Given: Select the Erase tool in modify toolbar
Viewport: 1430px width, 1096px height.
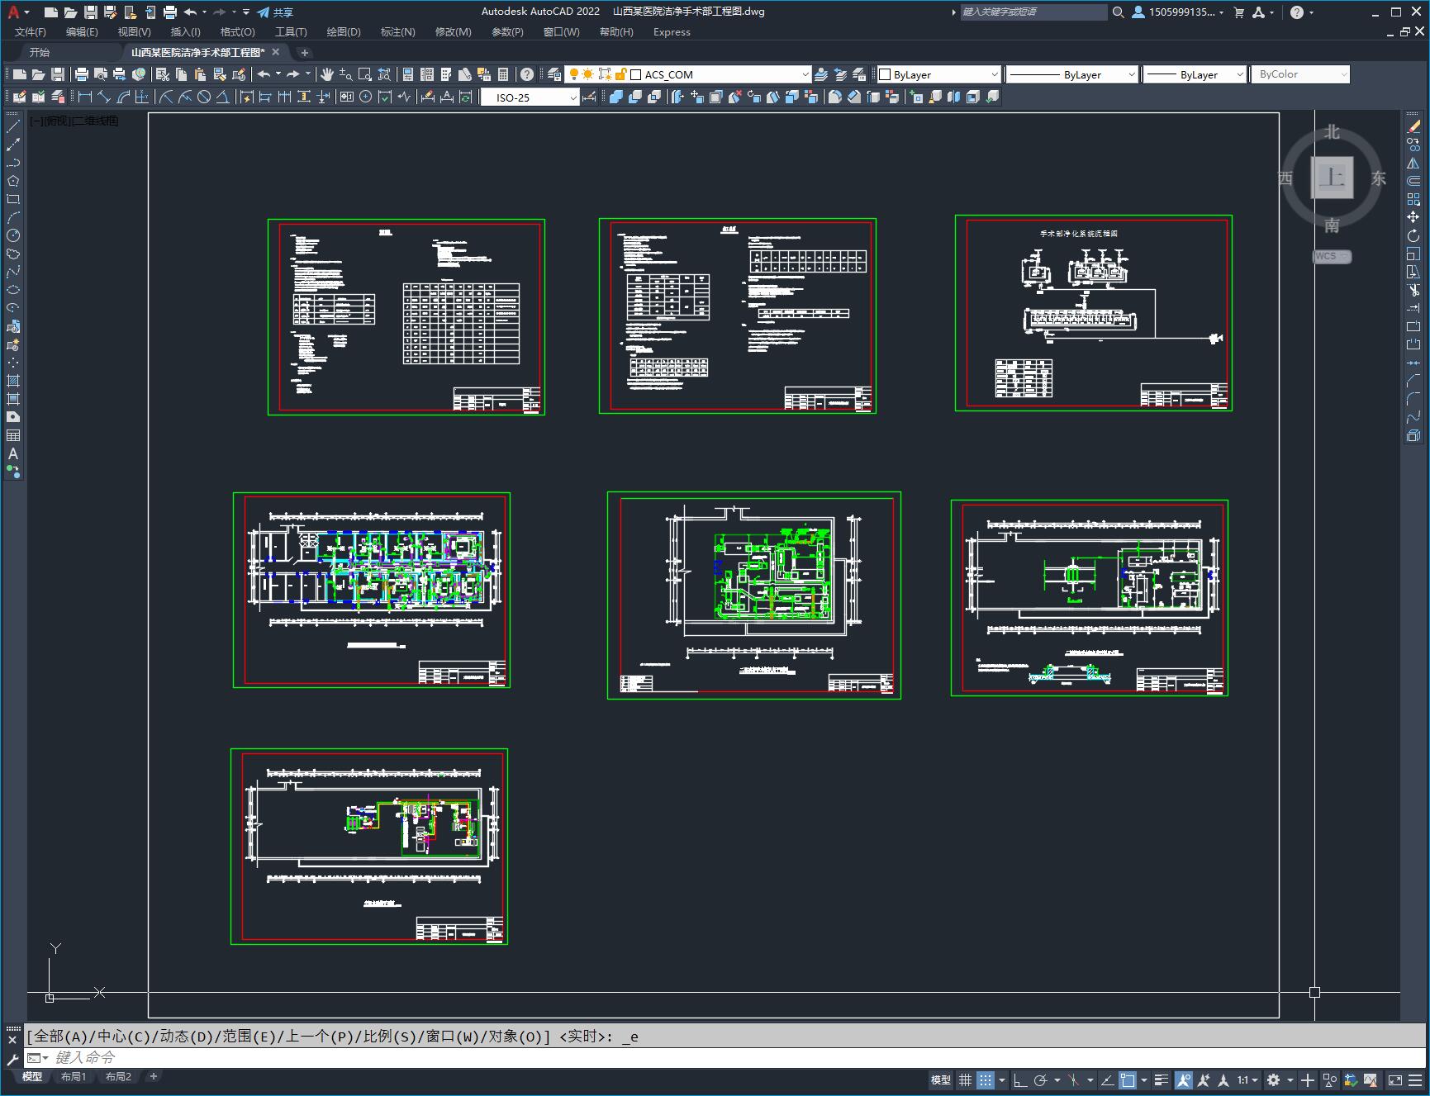Looking at the screenshot, I should tap(1413, 126).
